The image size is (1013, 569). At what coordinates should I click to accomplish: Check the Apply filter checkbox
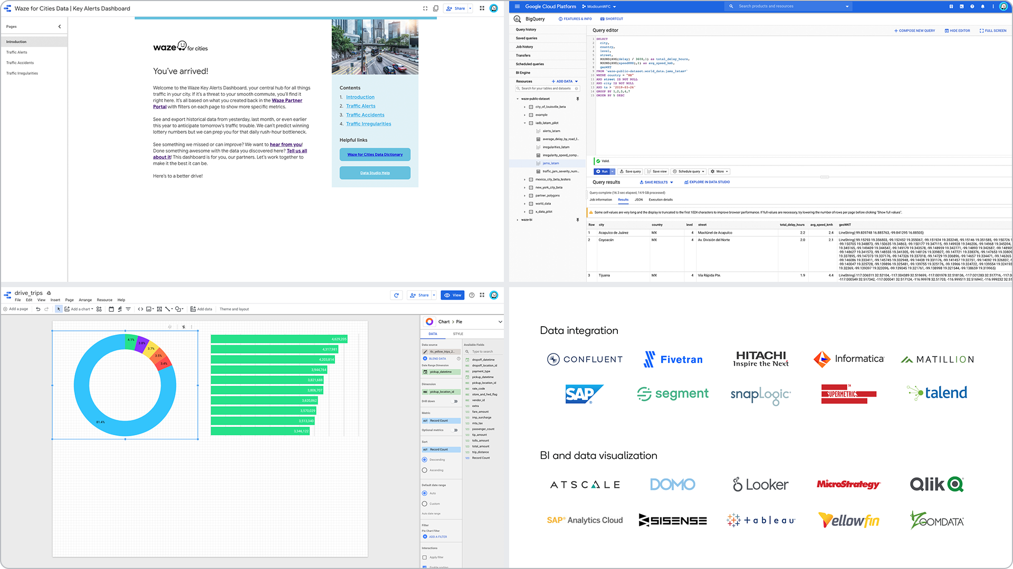(x=424, y=557)
